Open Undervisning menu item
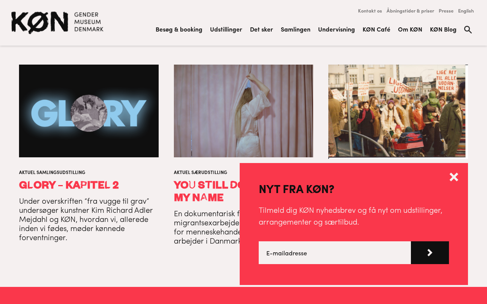Viewport: 487px width, 304px height. point(336,29)
